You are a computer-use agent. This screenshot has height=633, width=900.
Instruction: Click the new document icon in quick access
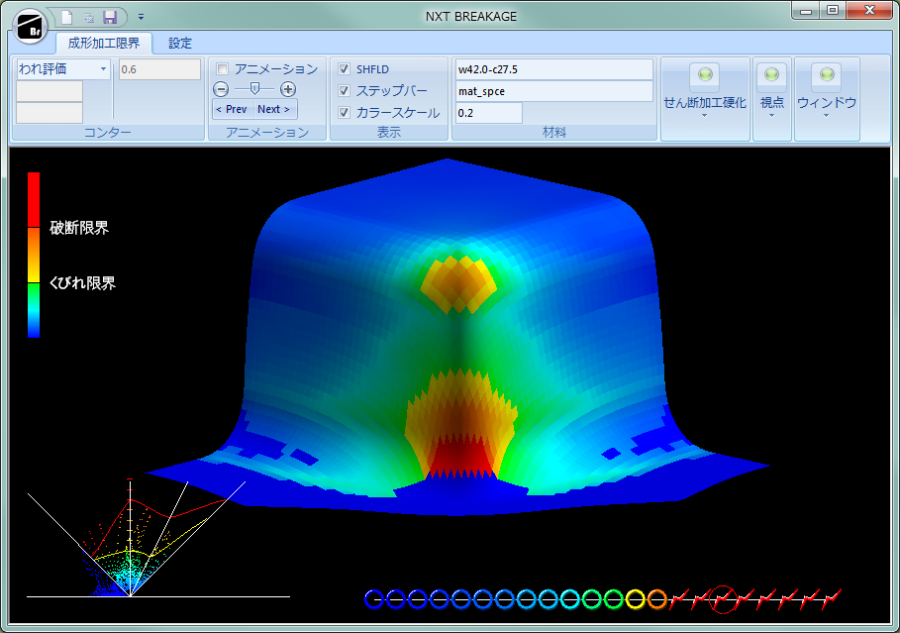pyautogui.click(x=66, y=17)
